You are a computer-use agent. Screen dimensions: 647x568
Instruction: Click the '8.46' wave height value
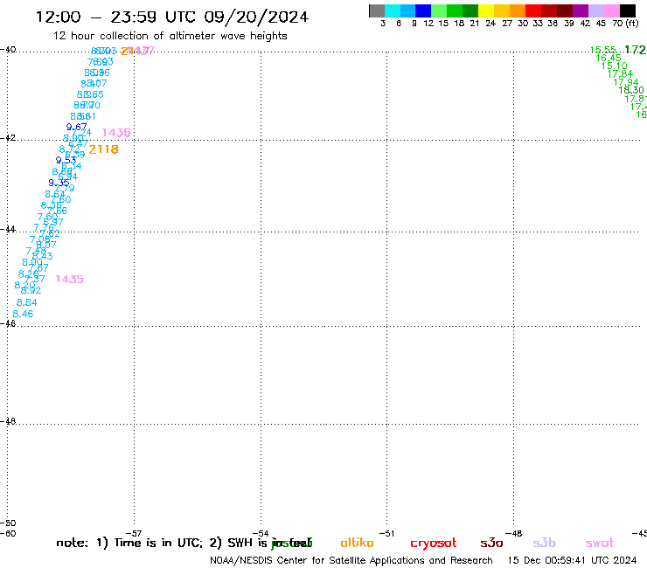pyautogui.click(x=23, y=314)
